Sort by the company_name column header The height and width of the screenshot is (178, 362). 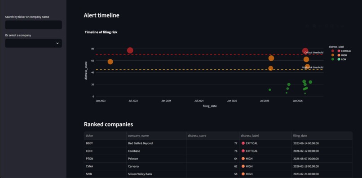[x=156, y=136]
